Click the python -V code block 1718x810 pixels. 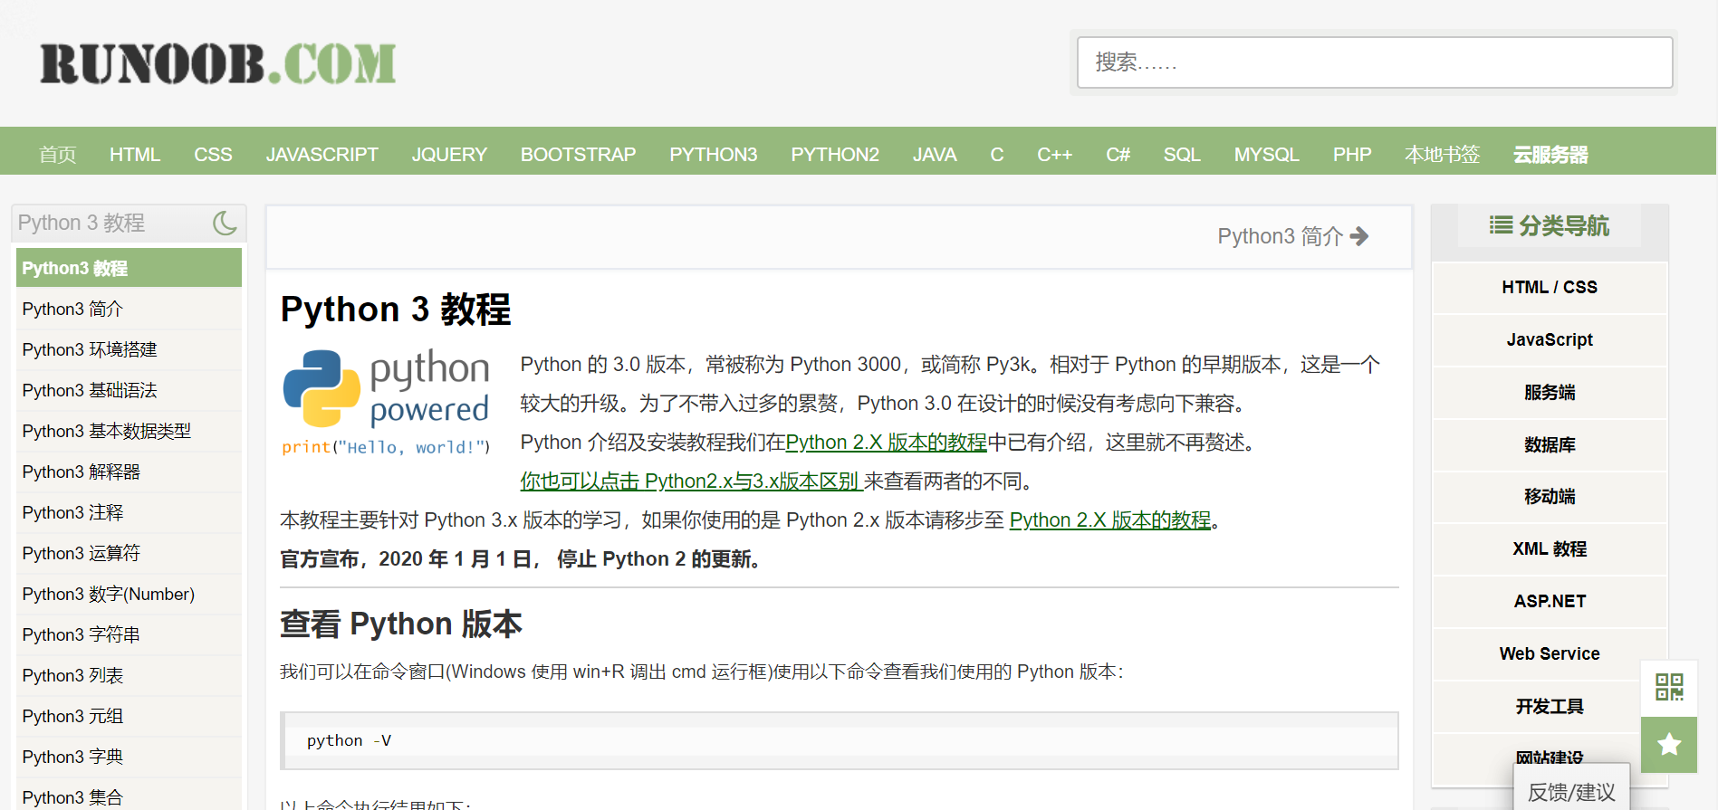pos(840,740)
